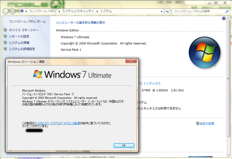This screenshot has height=159, width=232.
Task: Click the shield icon beside デバイス マネージャー
Action: pyautogui.click(x=5, y=30)
